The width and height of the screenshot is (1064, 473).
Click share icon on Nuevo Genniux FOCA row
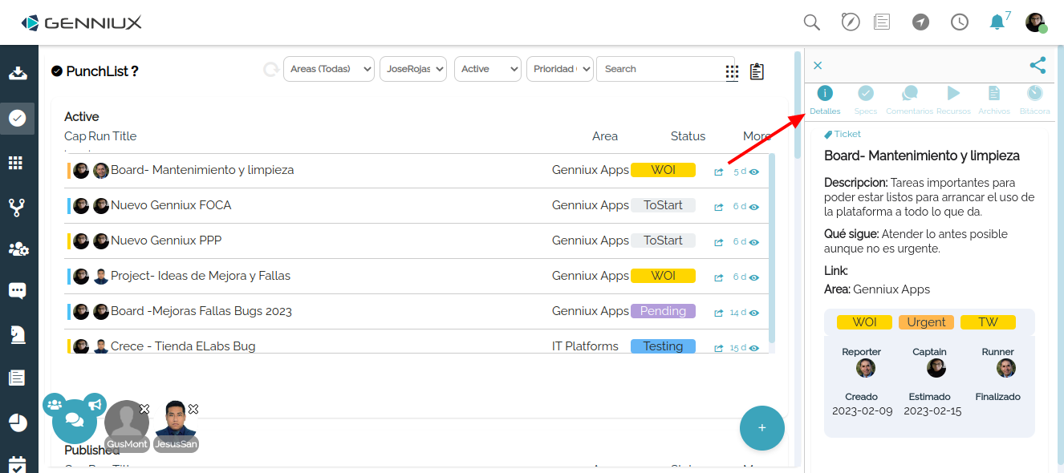(719, 207)
